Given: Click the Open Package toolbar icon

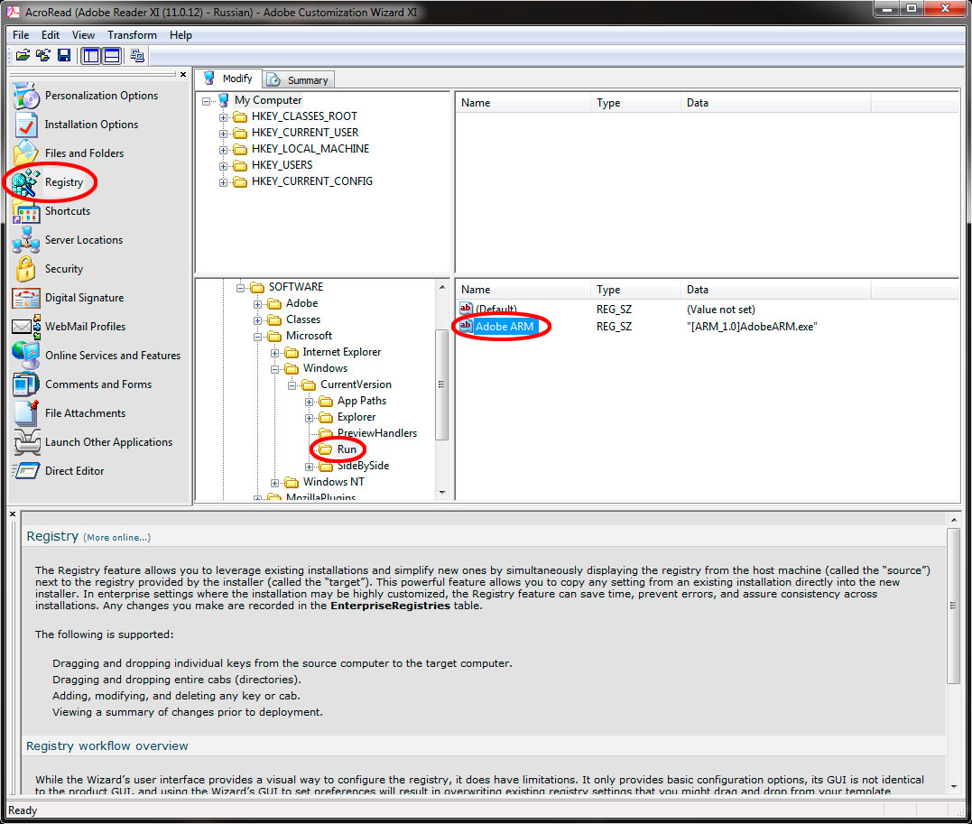Looking at the screenshot, I should (23, 56).
